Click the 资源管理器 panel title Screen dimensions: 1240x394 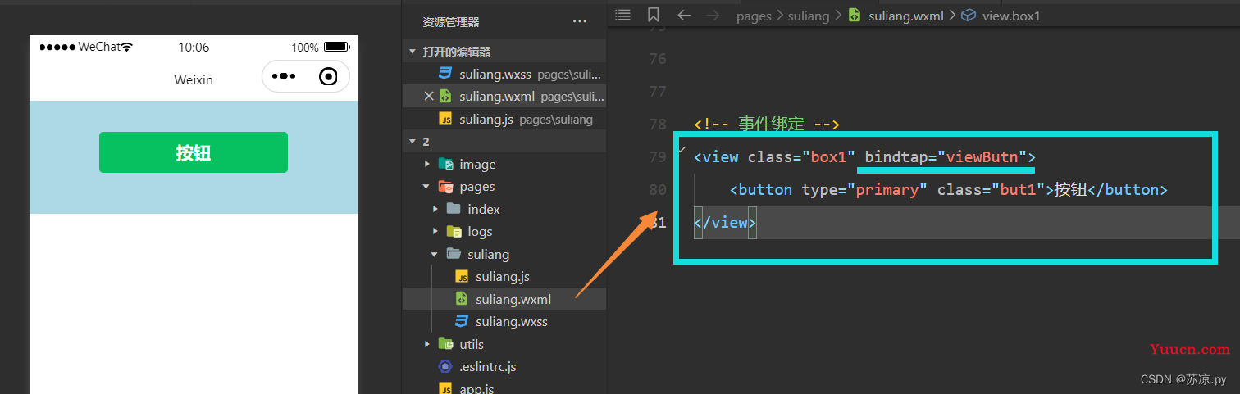[x=451, y=22]
